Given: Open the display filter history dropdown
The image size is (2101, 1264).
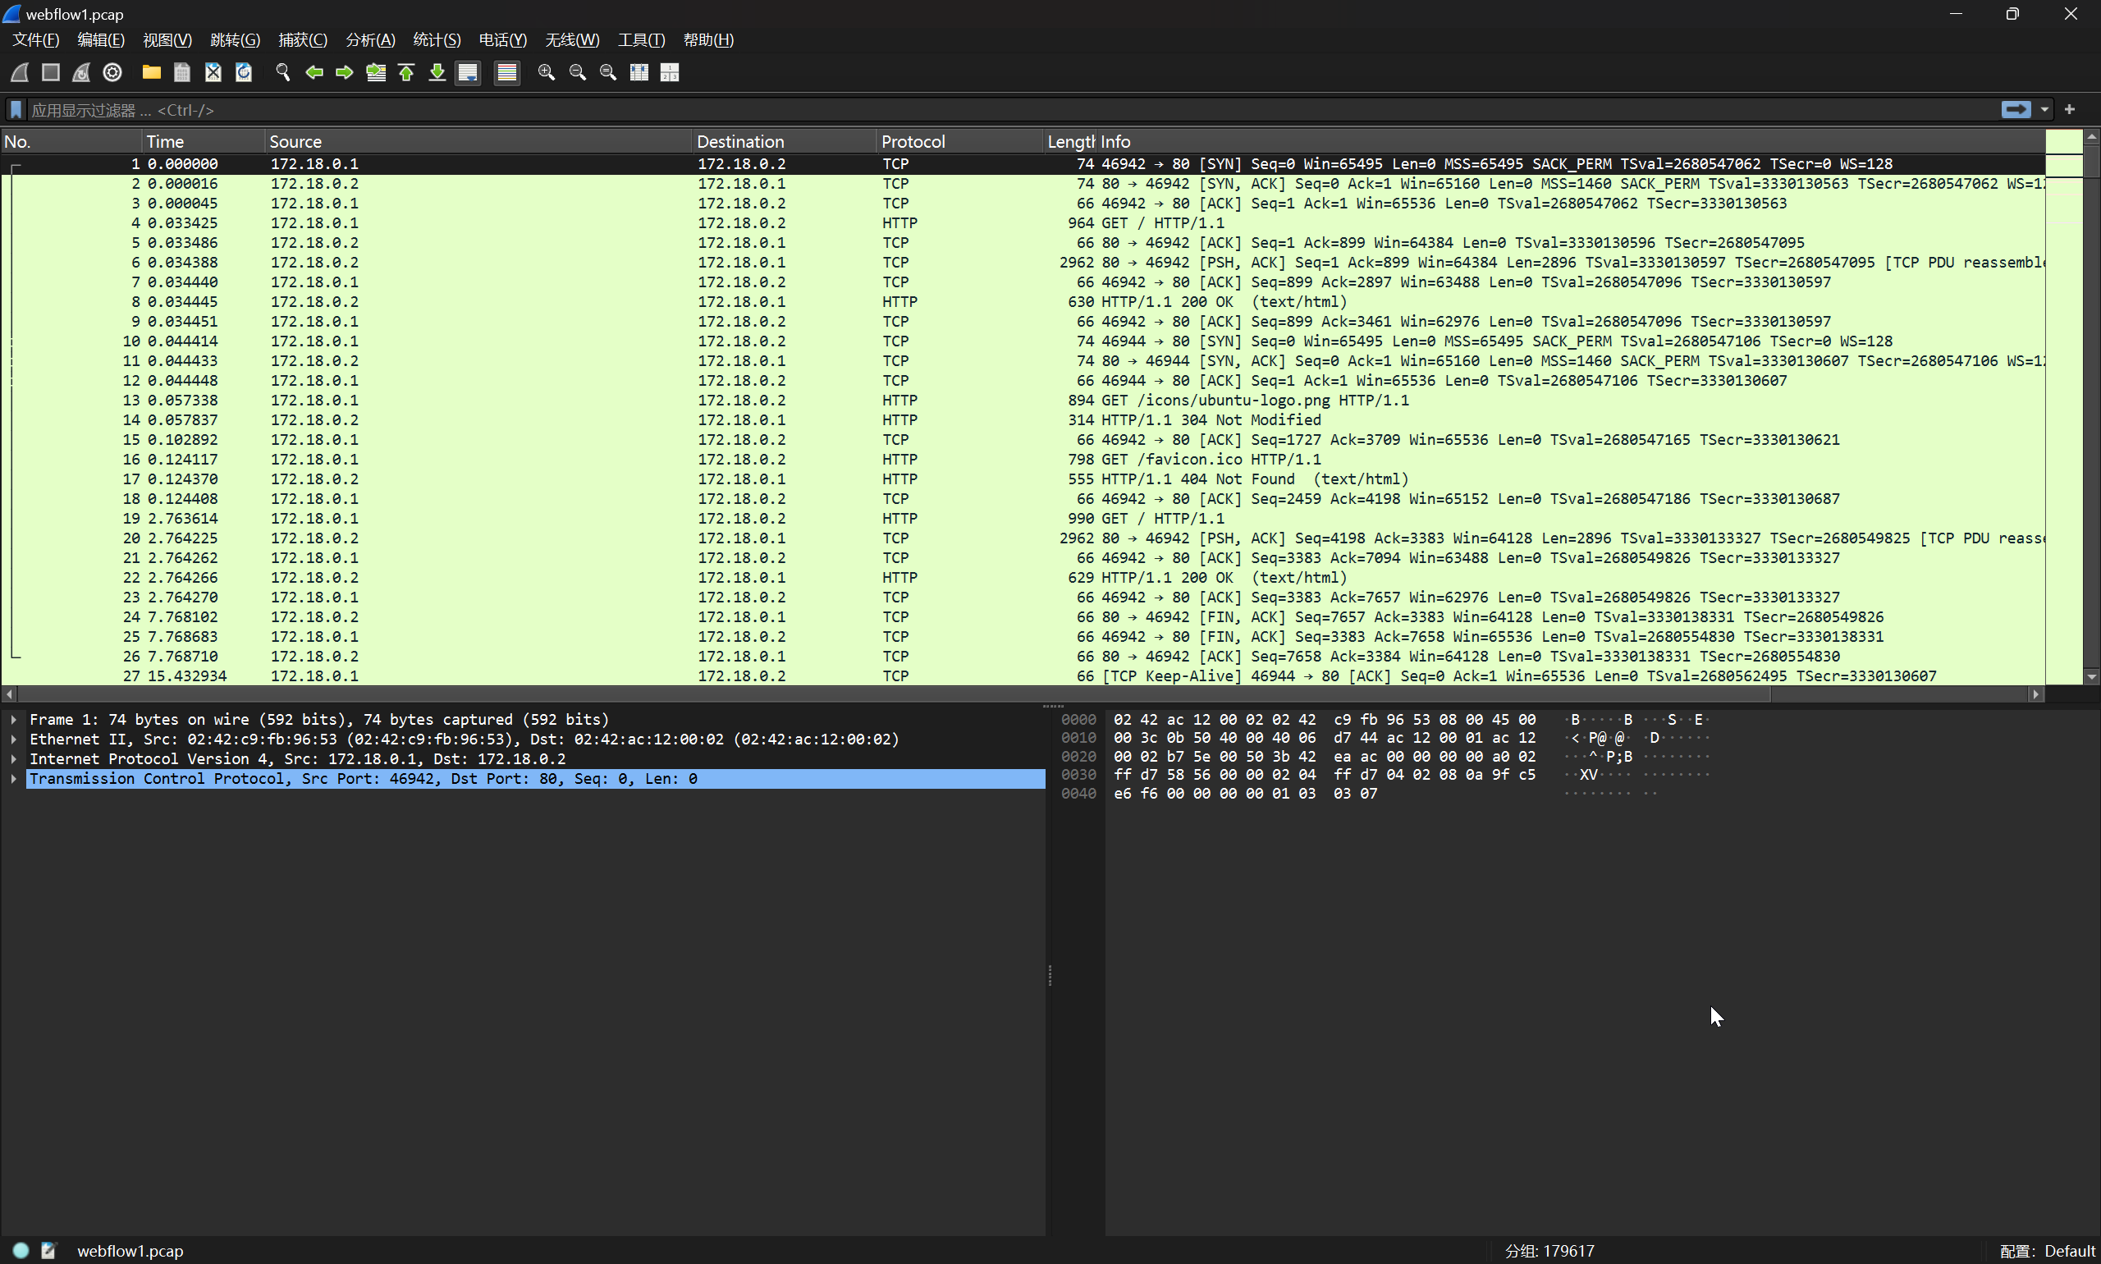Looking at the screenshot, I should coord(2045,109).
